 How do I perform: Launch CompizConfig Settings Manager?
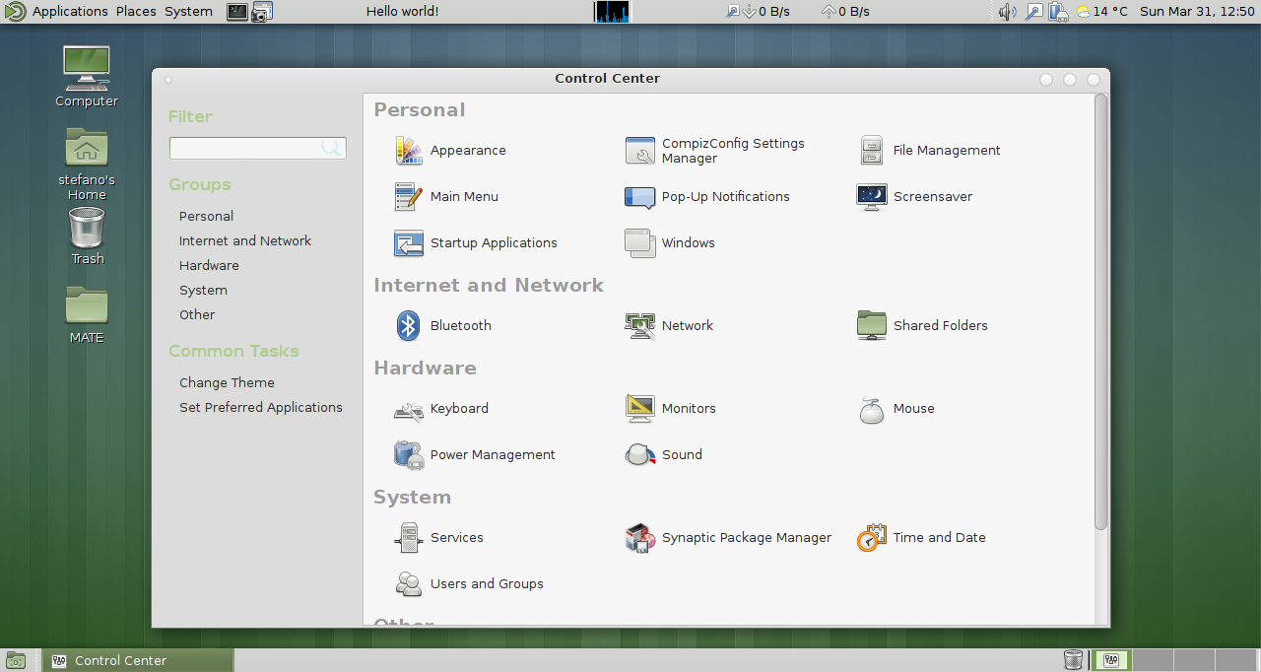click(640, 151)
